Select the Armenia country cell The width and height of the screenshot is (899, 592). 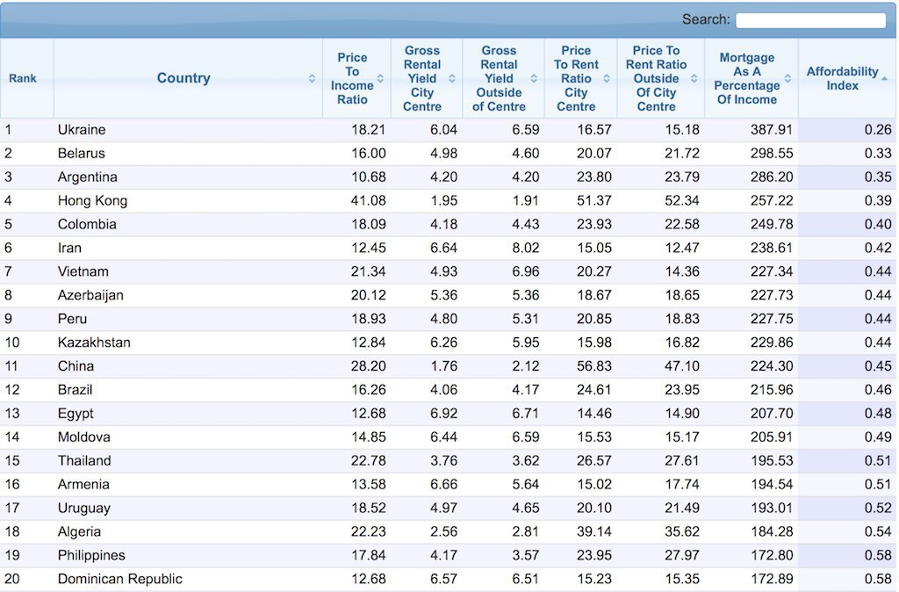188,485
